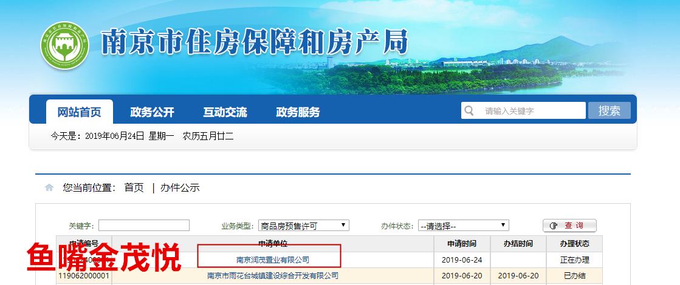Select the 办结时间 column header
The height and width of the screenshot is (285, 680).
pos(518,244)
